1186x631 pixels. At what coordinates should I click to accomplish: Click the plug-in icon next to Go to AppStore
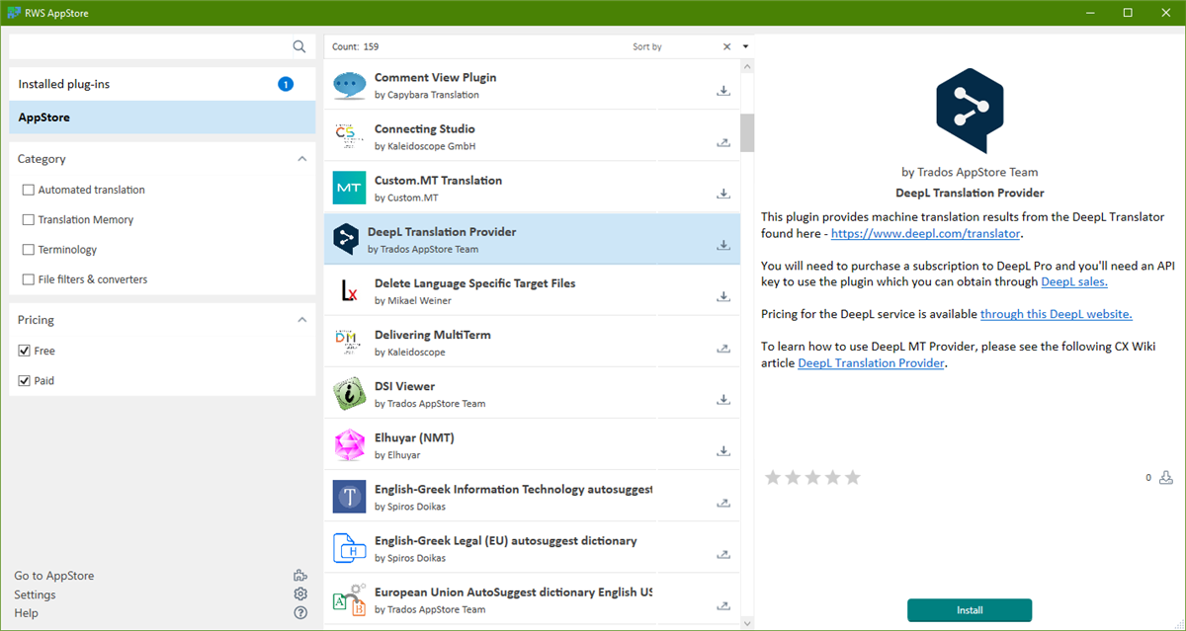[299, 574]
